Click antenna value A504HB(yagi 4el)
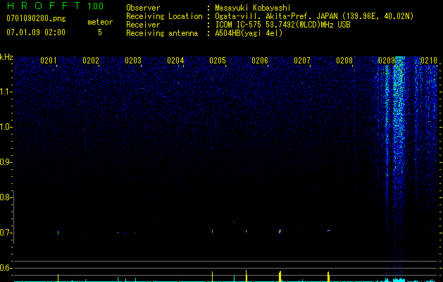Image resolution: width=443 pixels, height=282 pixels. pos(249,33)
